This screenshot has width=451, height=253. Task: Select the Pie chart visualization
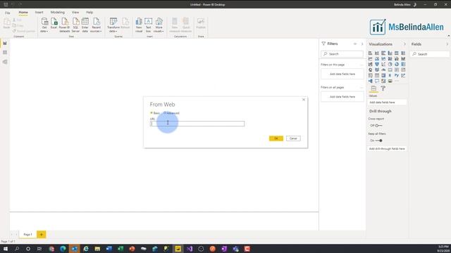pyautogui.click(x=390, y=64)
